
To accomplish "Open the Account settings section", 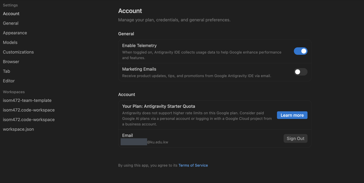I will pos(11,14).
